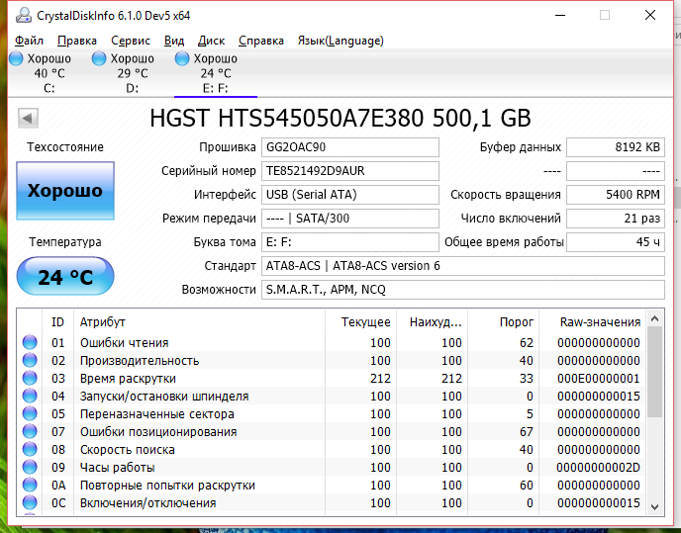The height and width of the screenshot is (533, 681).
Task: Click status circle for drive C:
Action: point(16,58)
